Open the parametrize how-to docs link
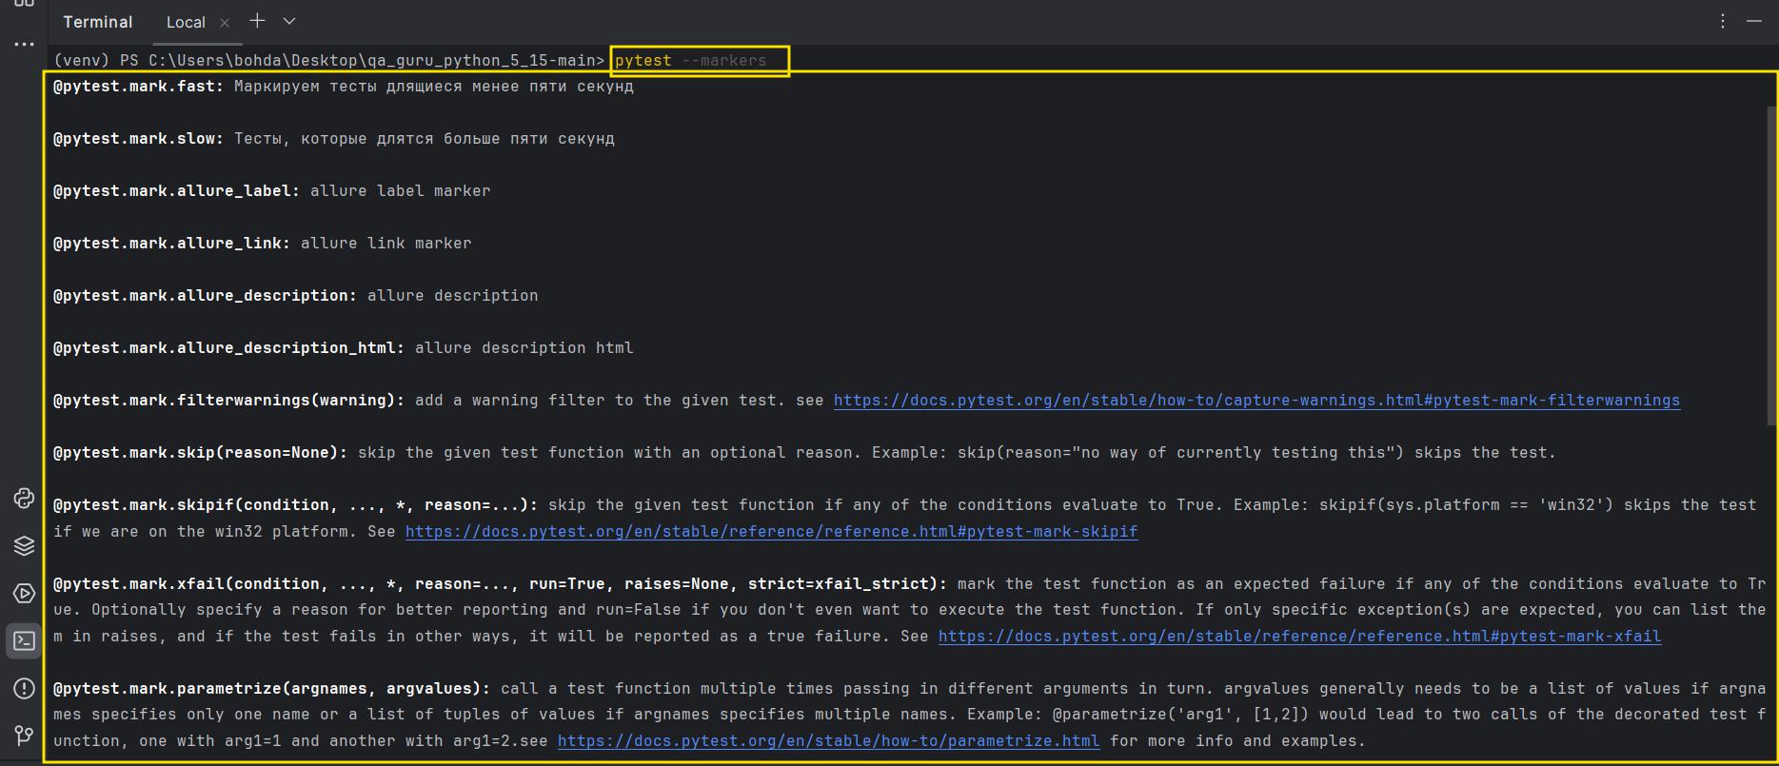The width and height of the screenshot is (1779, 766). [x=828, y=741]
